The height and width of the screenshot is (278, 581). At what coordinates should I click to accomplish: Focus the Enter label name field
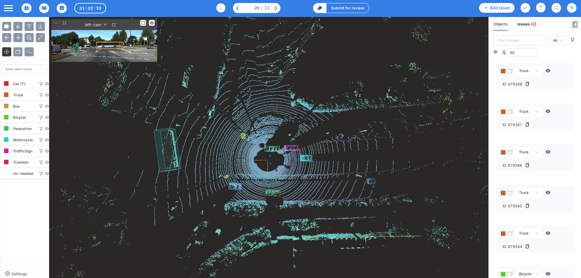coord(25,69)
